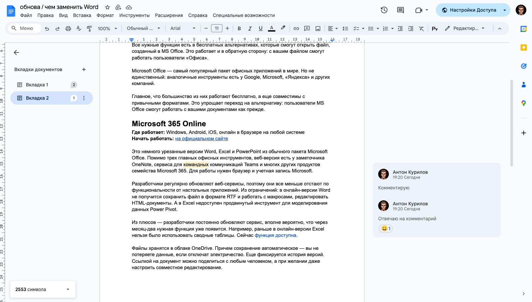Switch to Вкладка 1 tab
532x302 pixels.
52,85
